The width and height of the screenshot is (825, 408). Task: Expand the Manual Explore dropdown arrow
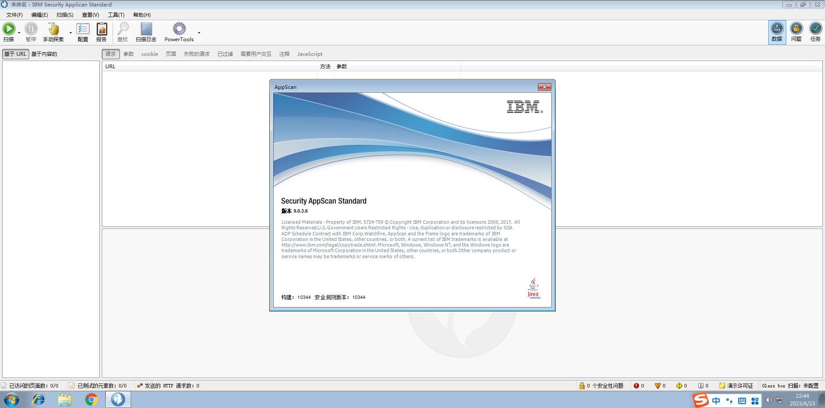(x=70, y=33)
